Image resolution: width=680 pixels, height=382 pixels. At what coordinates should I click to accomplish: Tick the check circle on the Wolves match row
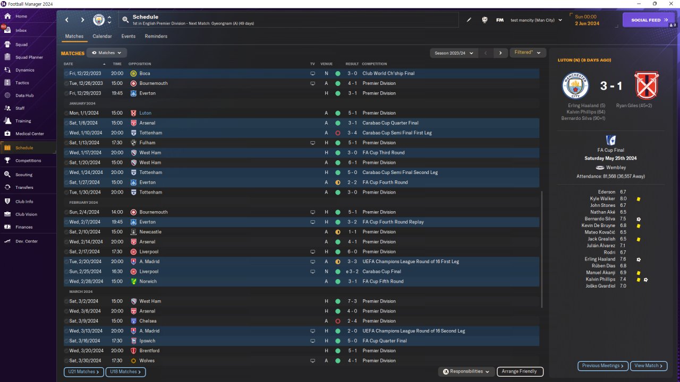pos(66,361)
